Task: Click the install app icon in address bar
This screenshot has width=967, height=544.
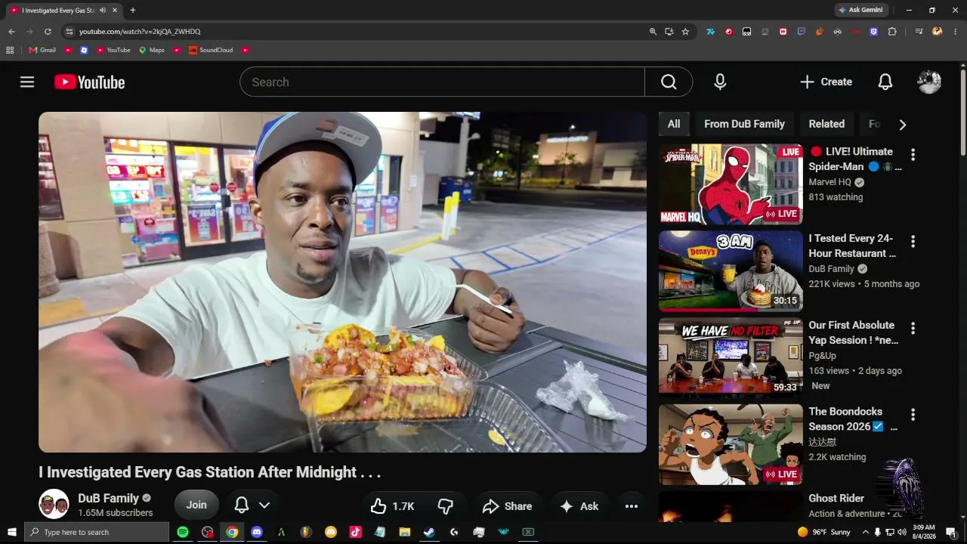Action: [669, 32]
